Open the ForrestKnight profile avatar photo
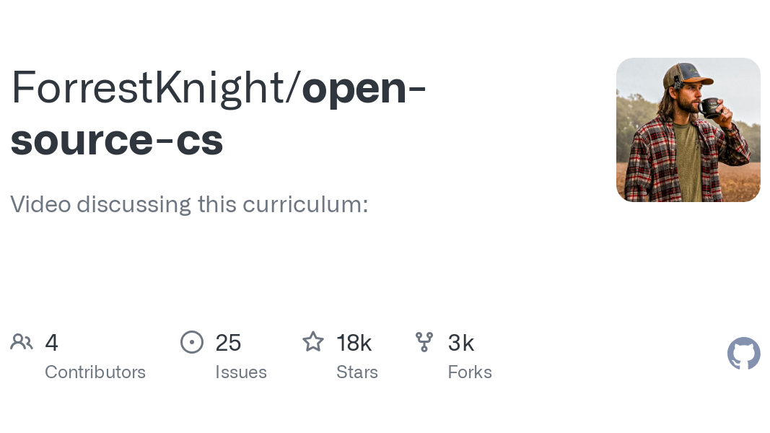Image resolution: width=770 pixels, height=433 pixels. 688,130
